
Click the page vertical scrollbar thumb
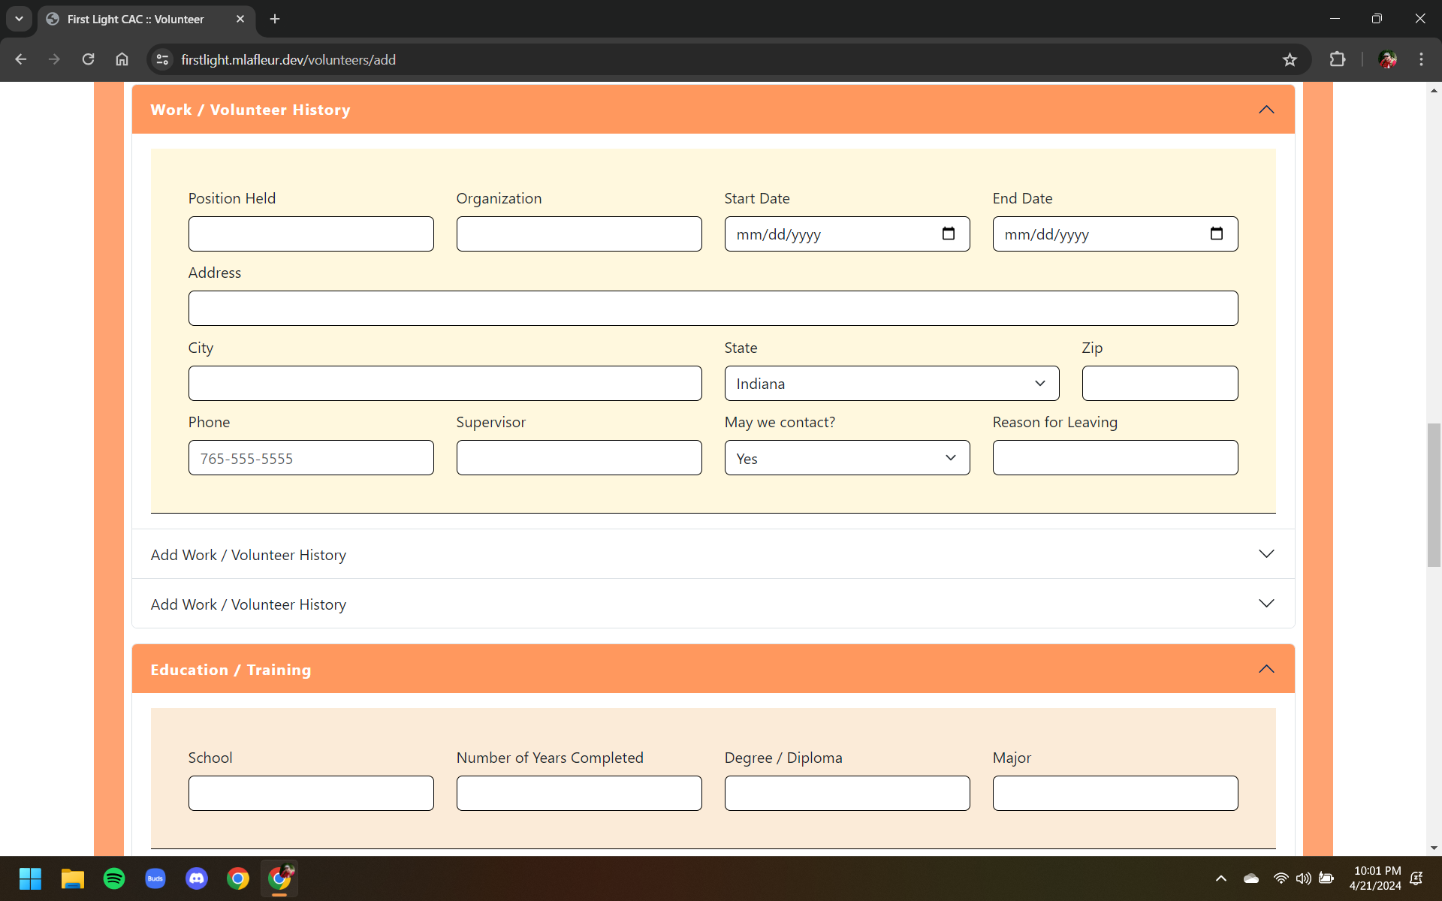[1434, 496]
